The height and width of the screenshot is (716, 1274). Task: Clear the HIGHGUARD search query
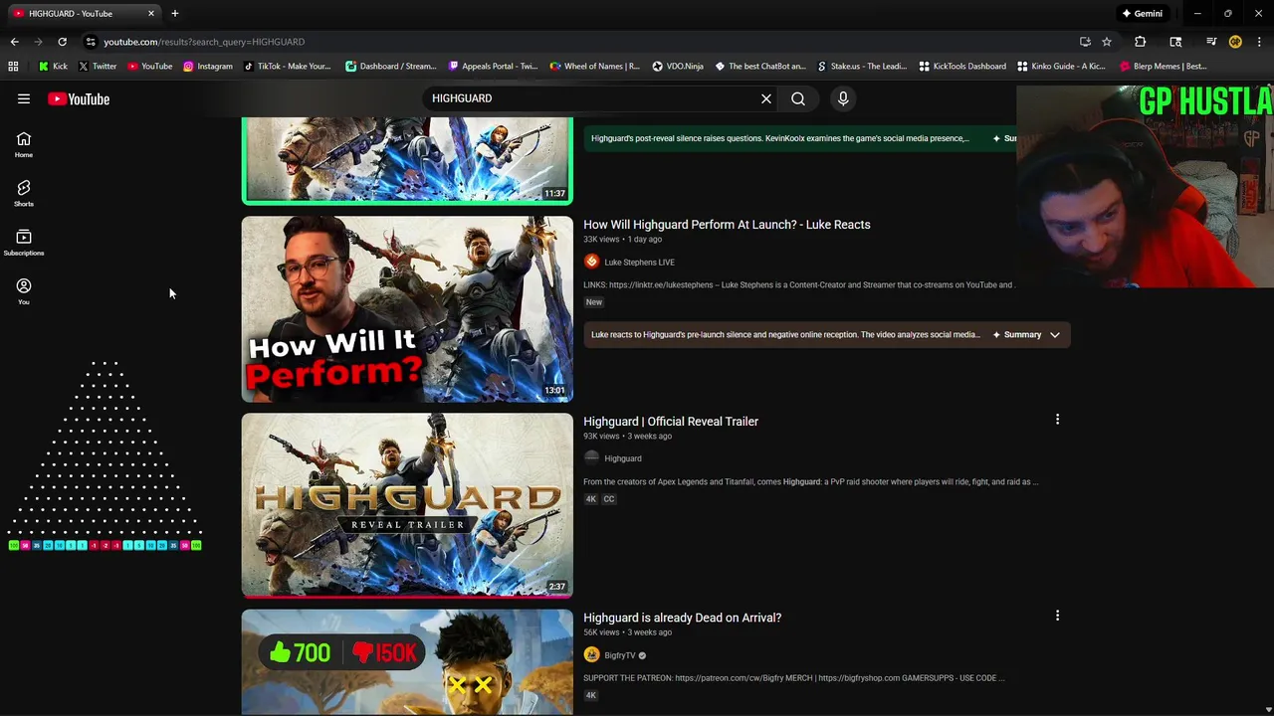766,98
